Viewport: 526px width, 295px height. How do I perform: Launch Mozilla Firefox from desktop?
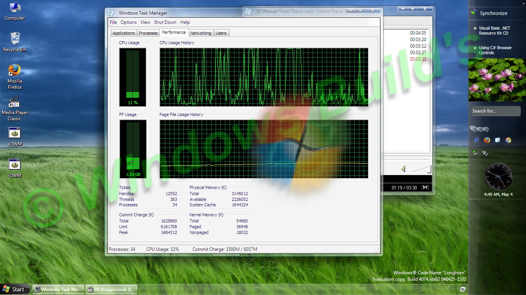pyautogui.click(x=15, y=77)
